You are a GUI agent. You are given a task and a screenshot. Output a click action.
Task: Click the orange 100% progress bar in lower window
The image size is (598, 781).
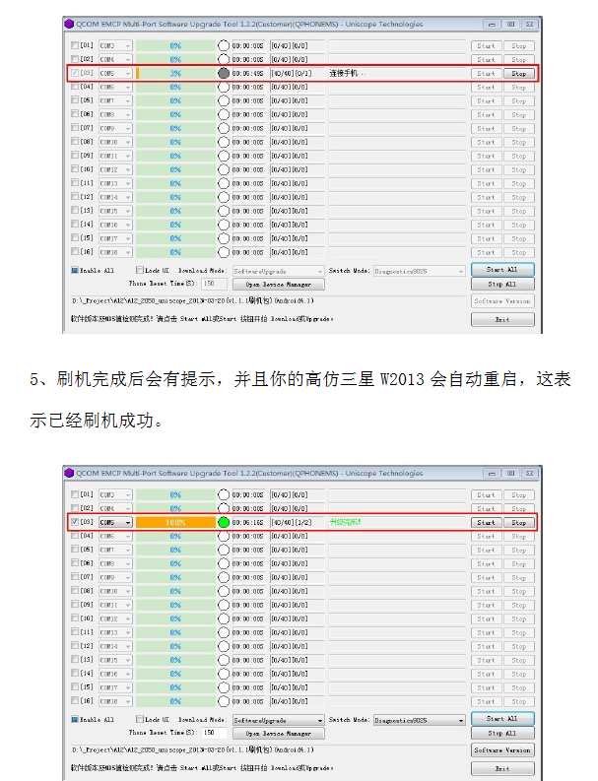click(174, 522)
